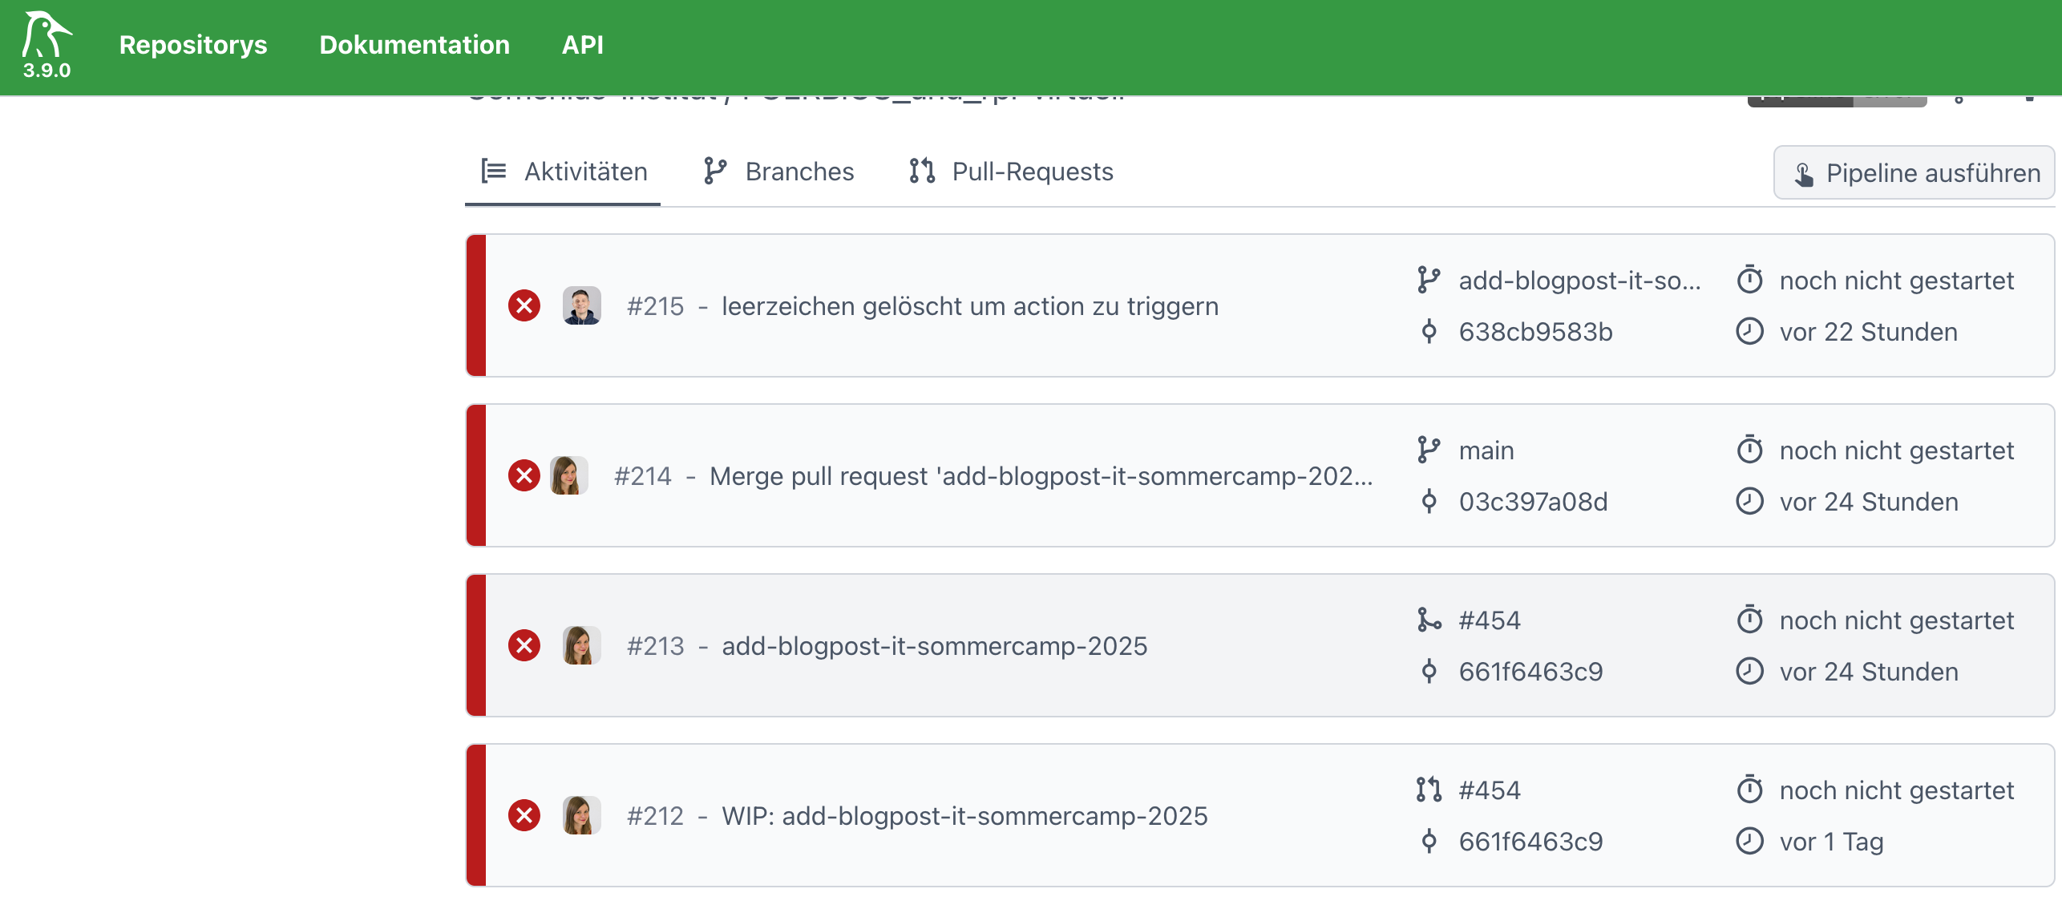Image resolution: width=2062 pixels, height=909 pixels.
Task: Click the stopwatch icon on pipeline #214
Action: (x=1749, y=450)
